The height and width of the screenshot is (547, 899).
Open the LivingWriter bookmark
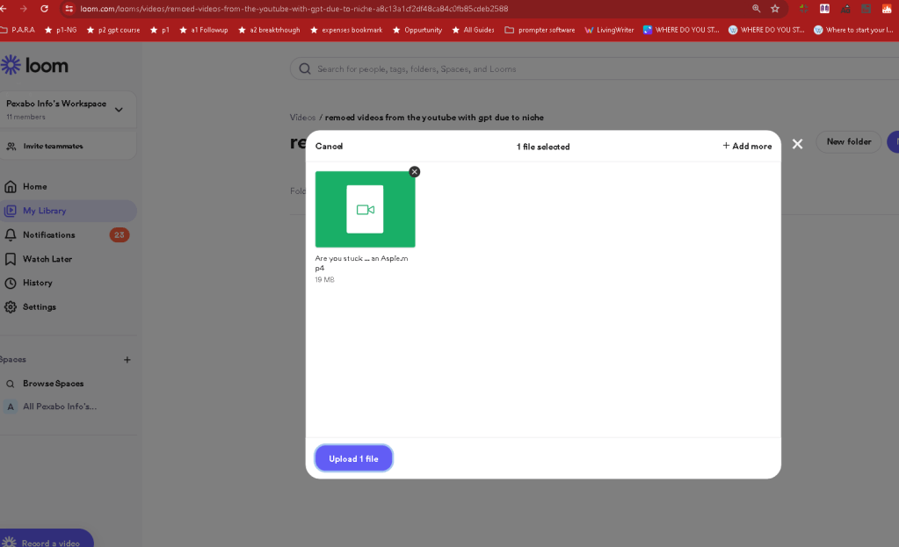pos(609,30)
